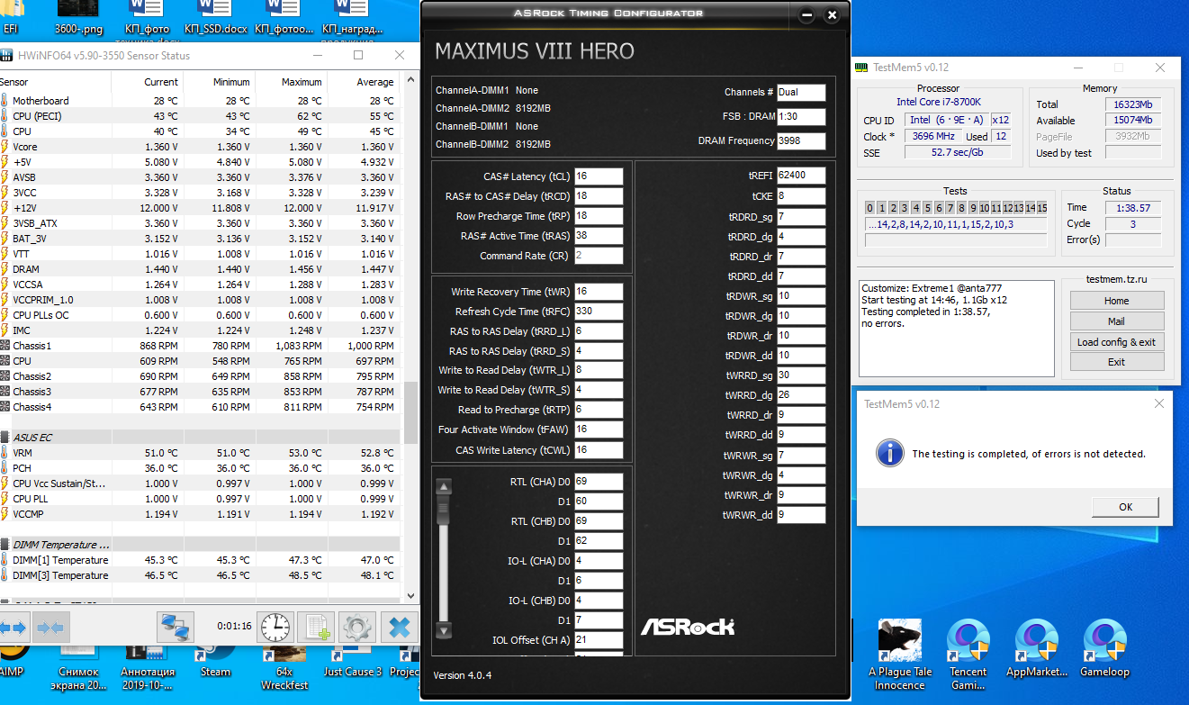
Task: Click the Command Rate (CR) field
Action: (599, 256)
